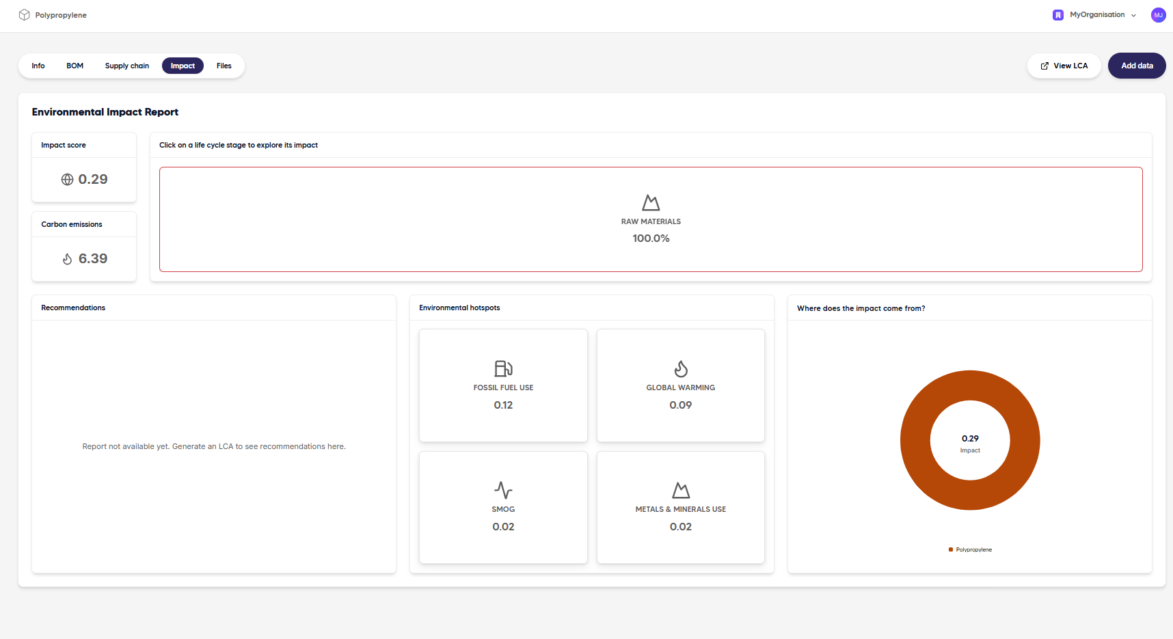Click the Global Warming flame icon
The width and height of the screenshot is (1173, 639).
point(681,369)
